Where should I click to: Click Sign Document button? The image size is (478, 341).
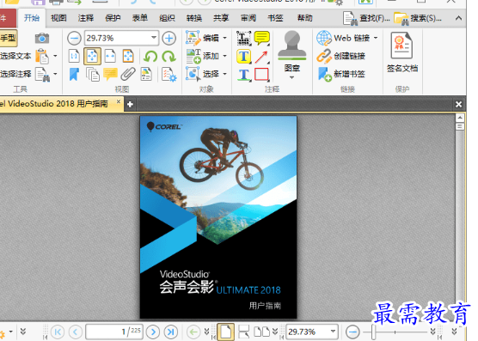pos(402,52)
